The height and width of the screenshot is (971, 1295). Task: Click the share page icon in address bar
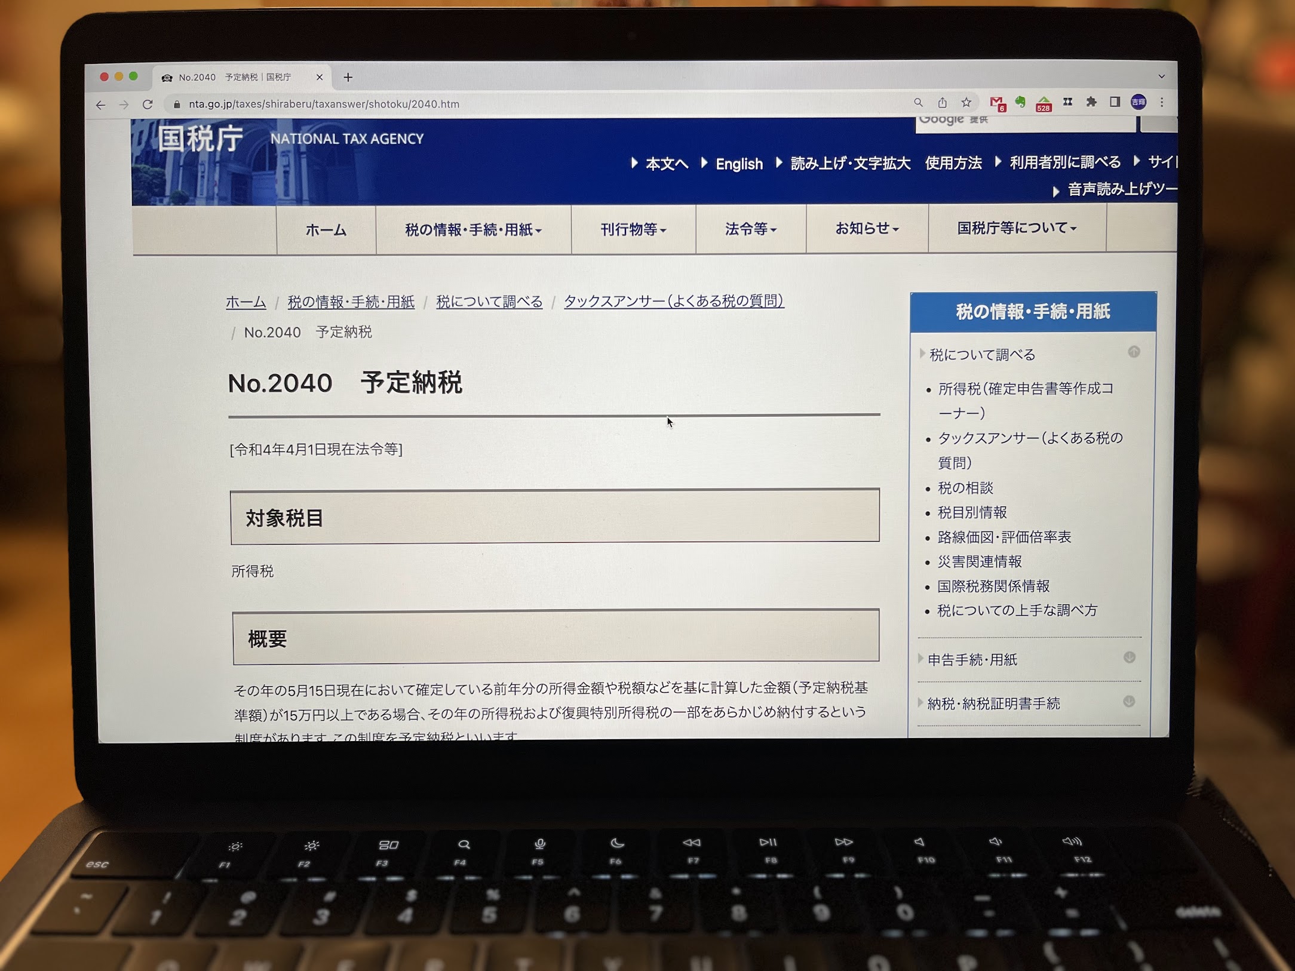pos(942,103)
